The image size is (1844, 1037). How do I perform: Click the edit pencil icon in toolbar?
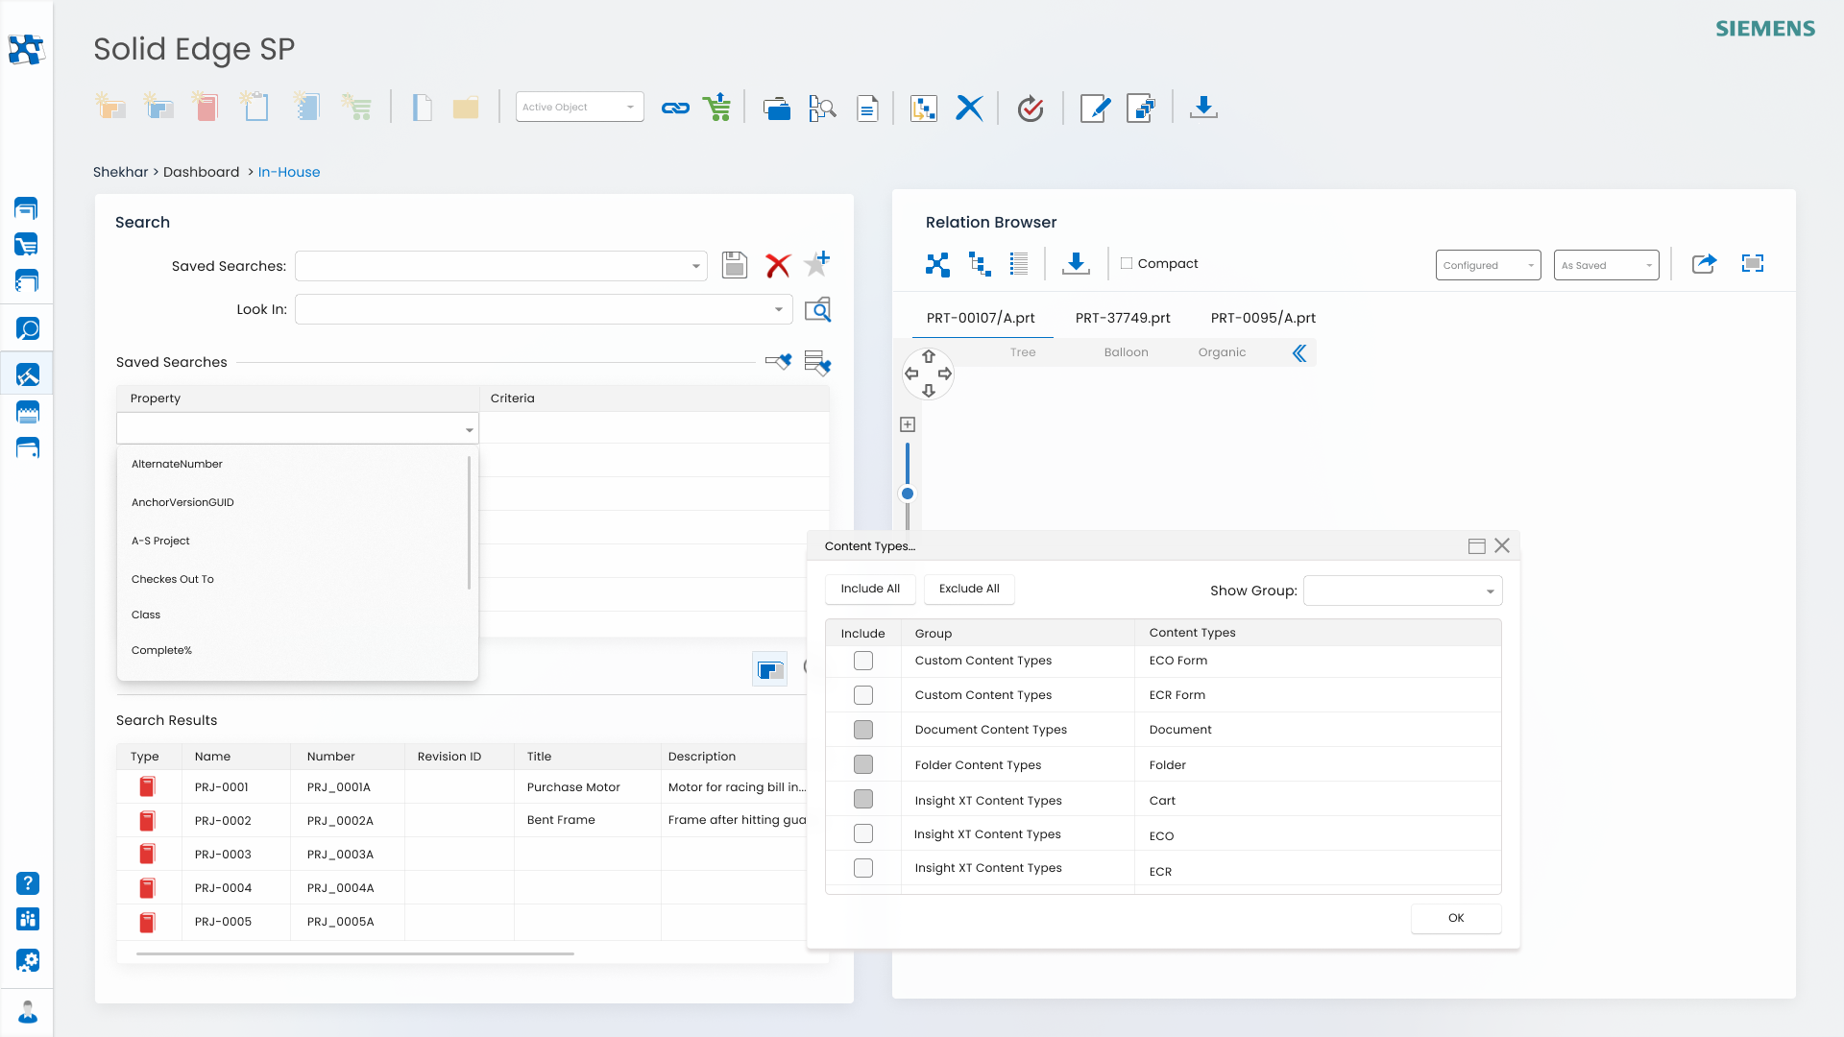[x=1095, y=108]
